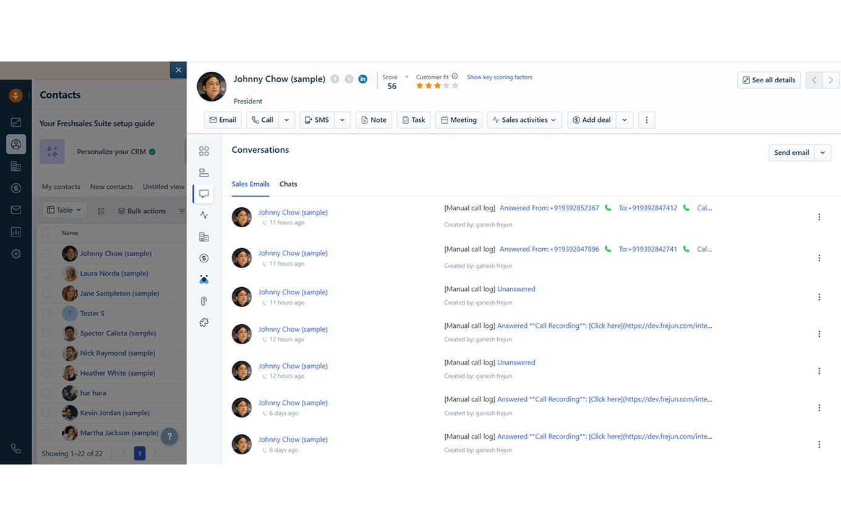Open the Accounts building icon in left sidebar
This screenshot has height=526, width=841.
coord(16,166)
